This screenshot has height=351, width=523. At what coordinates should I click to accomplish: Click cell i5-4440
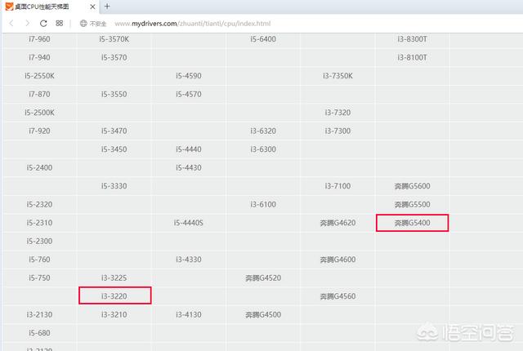189,149
